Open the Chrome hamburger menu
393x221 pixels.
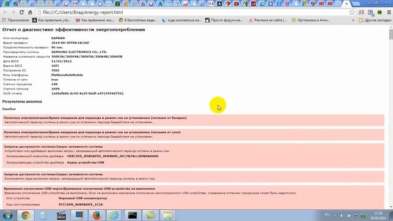click(389, 12)
